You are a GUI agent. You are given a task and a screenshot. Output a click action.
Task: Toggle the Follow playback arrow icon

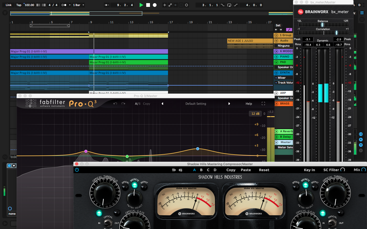pyautogui.click(x=107, y=5)
